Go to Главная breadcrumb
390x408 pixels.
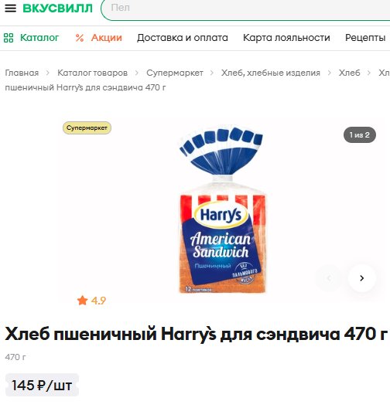[x=22, y=73]
